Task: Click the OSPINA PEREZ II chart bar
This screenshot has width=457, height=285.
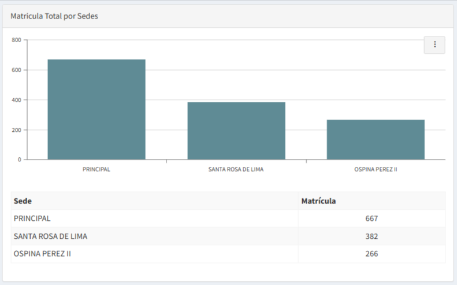Action: pos(376,139)
